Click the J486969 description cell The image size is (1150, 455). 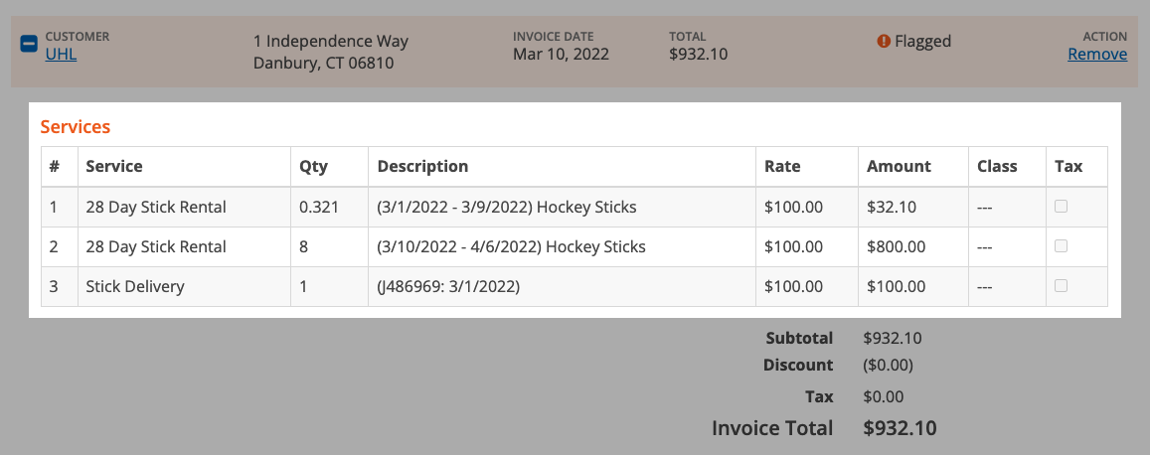(x=449, y=287)
